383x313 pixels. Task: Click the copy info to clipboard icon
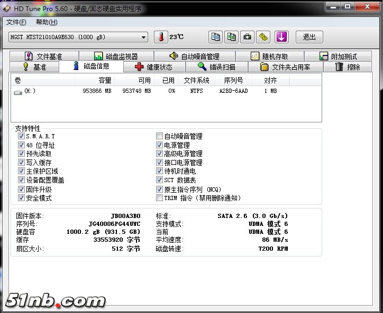(215, 37)
